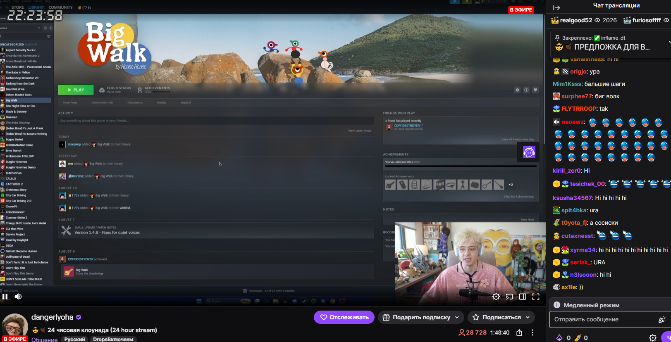Open the channel's more options menu

point(533,332)
